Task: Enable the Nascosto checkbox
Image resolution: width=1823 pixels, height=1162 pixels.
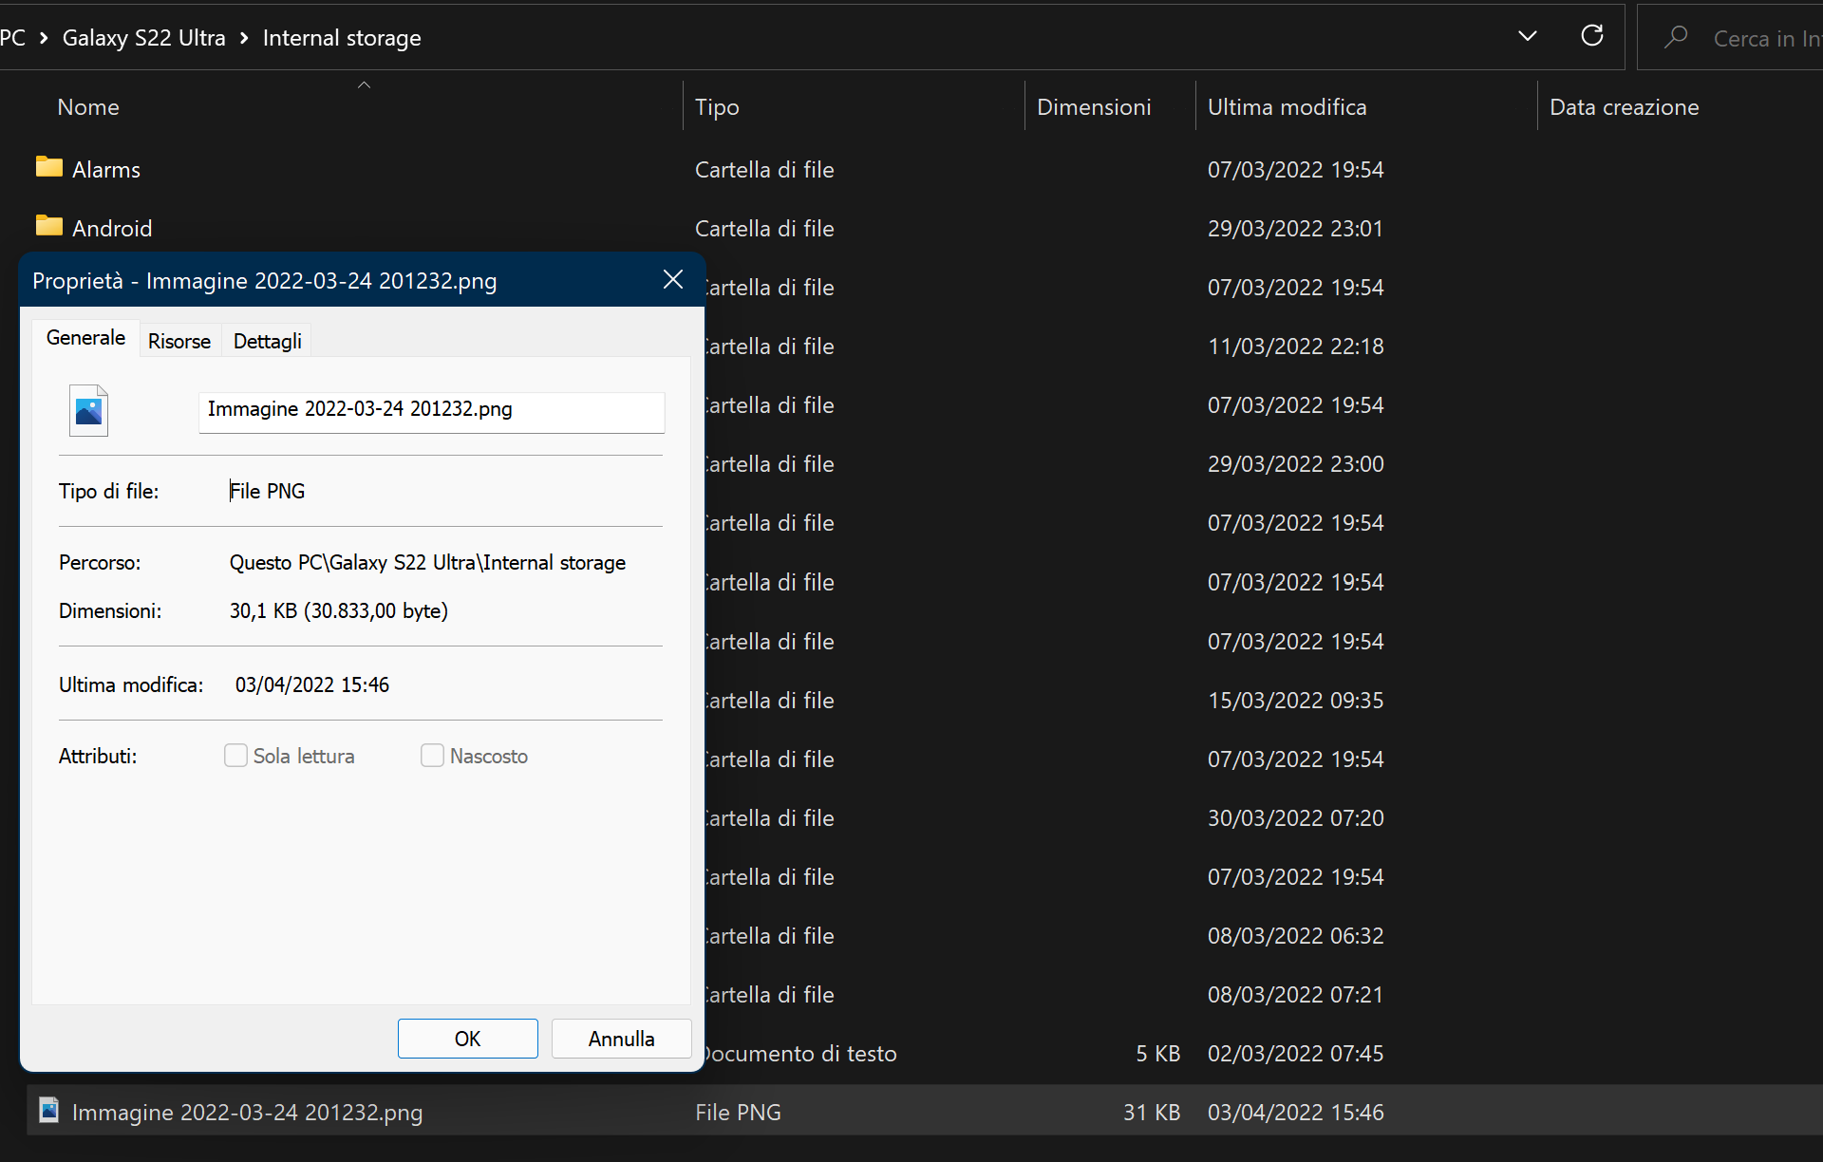Action: click(x=432, y=756)
